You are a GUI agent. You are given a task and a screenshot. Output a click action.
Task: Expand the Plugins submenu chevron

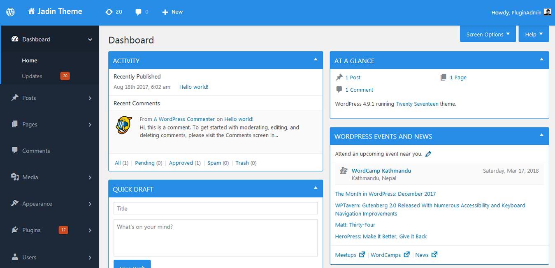(x=90, y=230)
